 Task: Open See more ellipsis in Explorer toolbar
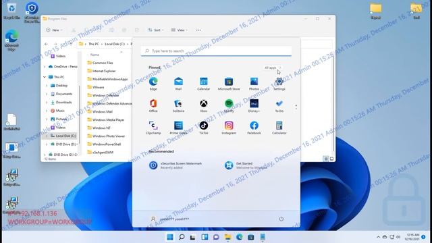198,30
